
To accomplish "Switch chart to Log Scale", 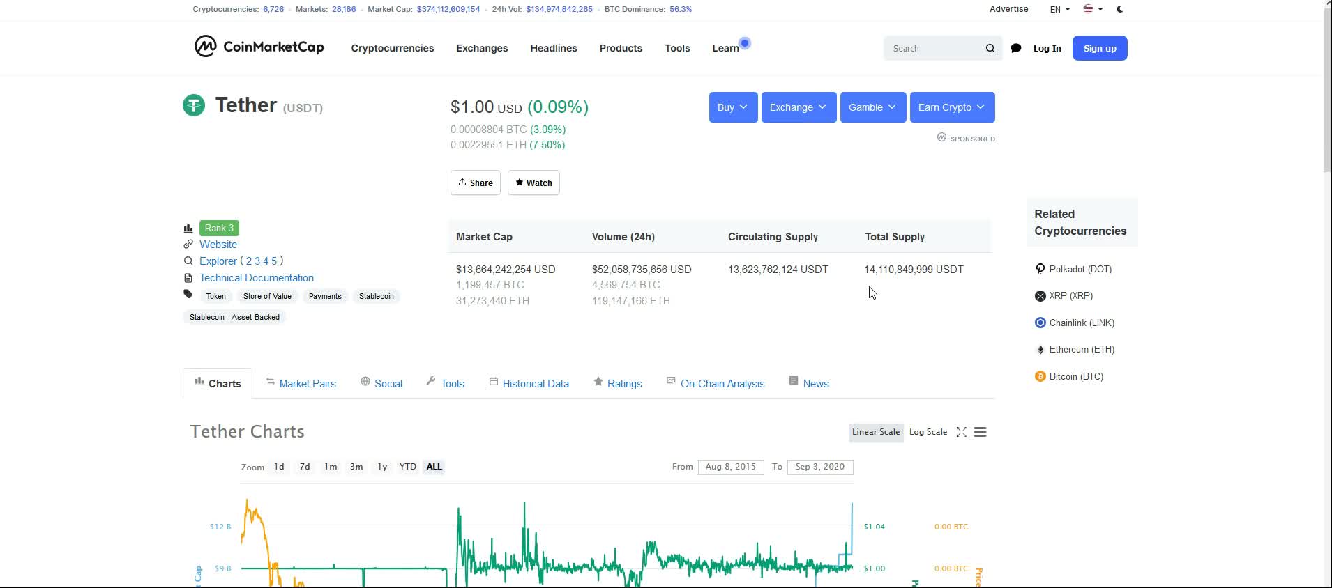I will coord(928,432).
